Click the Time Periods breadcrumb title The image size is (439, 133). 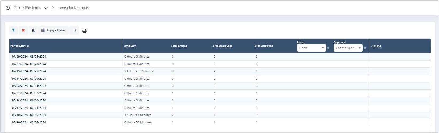click(x=27, y=8)
